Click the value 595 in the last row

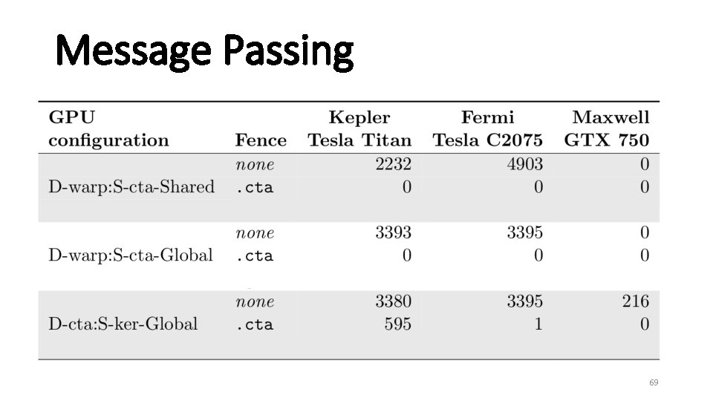(398, 324)
